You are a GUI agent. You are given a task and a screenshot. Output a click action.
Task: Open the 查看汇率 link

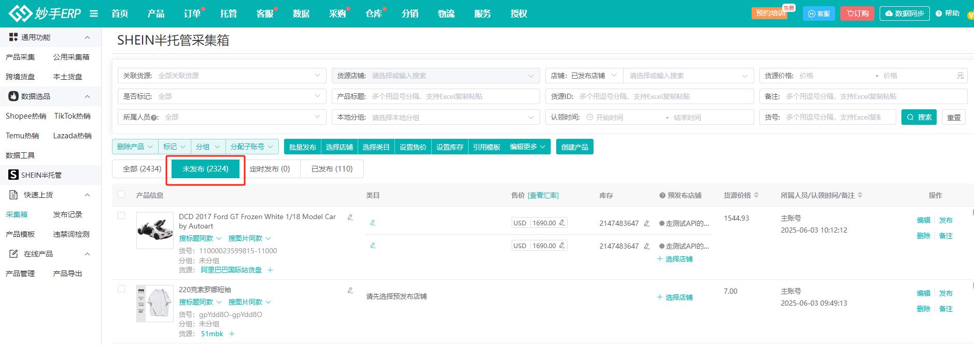click(543, 195)
